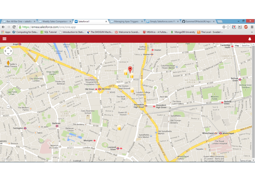Zoom in with the map plus button

pos(8,70)
